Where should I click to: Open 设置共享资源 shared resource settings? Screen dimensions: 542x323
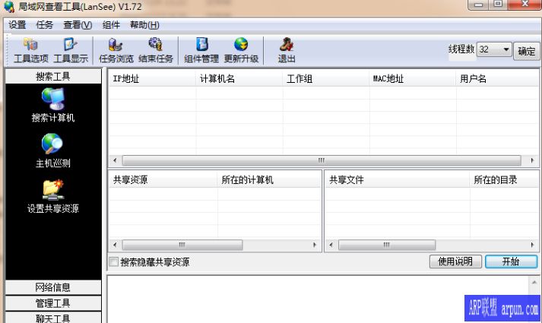[53, 196]
